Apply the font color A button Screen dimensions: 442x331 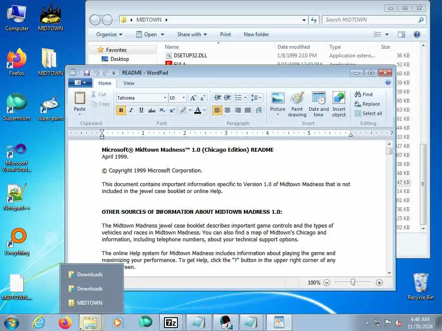(x=198, y=110)
